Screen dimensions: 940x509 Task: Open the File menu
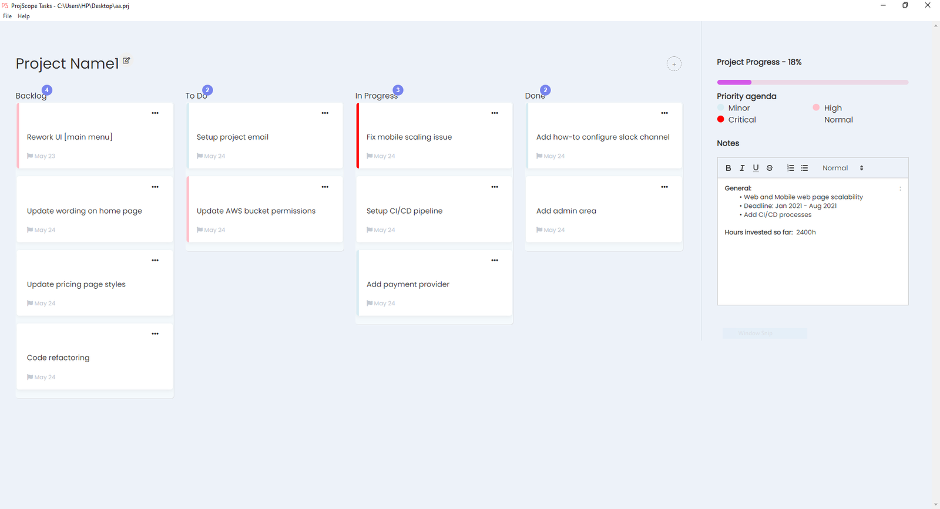tap(7, 16)
